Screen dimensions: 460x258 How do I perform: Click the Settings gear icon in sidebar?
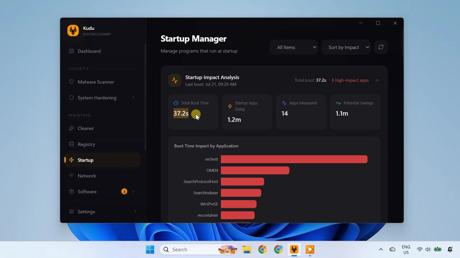click(x=71, y=211)
